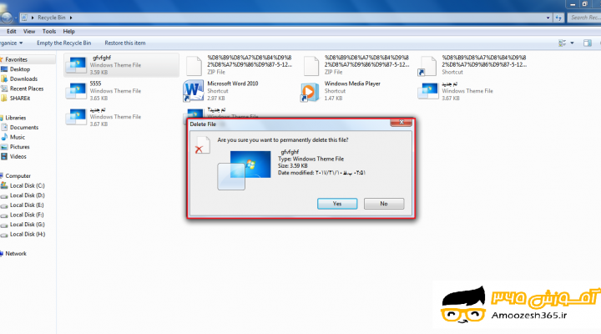601x334 pixels.
Task: Click the address bar refresh button
Action: pos(558,18)
